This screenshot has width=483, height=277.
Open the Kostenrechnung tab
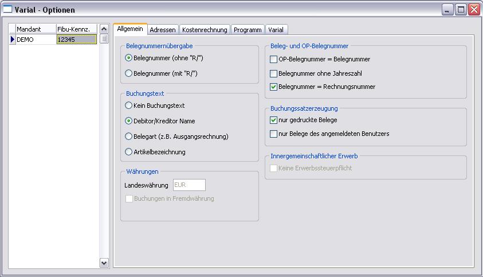pos(205,30)
